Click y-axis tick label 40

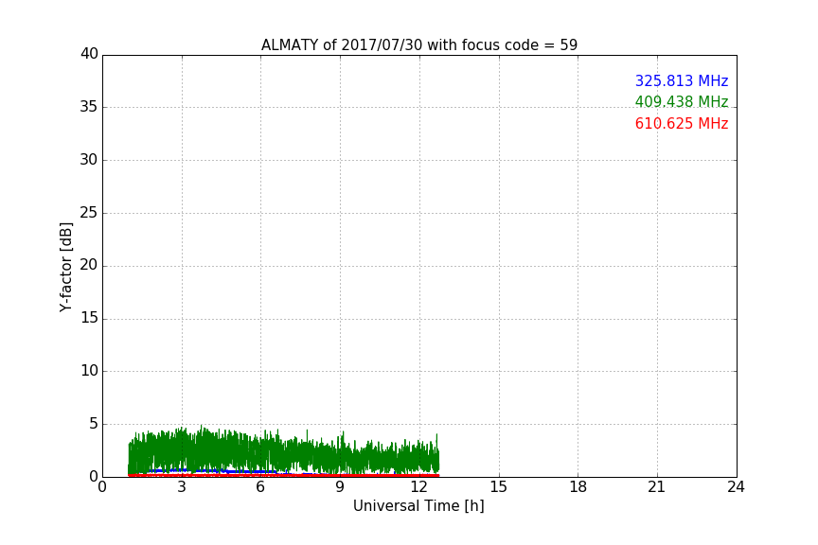(x=89, y=54)
